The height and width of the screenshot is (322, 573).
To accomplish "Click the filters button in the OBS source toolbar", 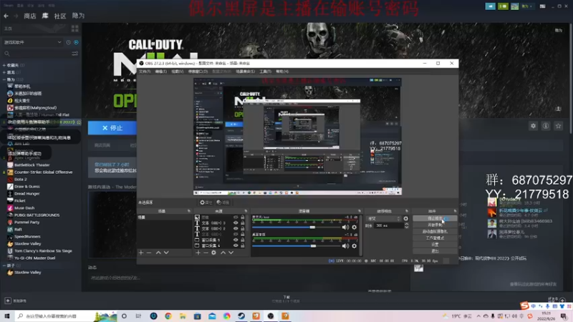I will (223, 203).
